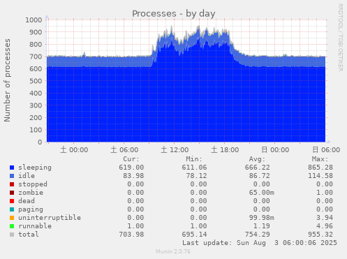Click the sleeping legend color swatch
This screenshot has height=259, width=347.
[x=12, y=168]
